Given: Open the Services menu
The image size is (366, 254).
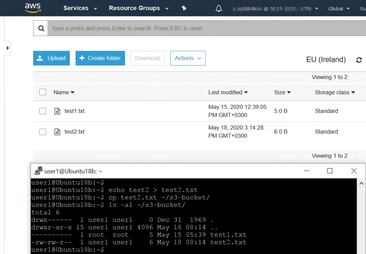Looking at the screenshot, I should (80, 8).
